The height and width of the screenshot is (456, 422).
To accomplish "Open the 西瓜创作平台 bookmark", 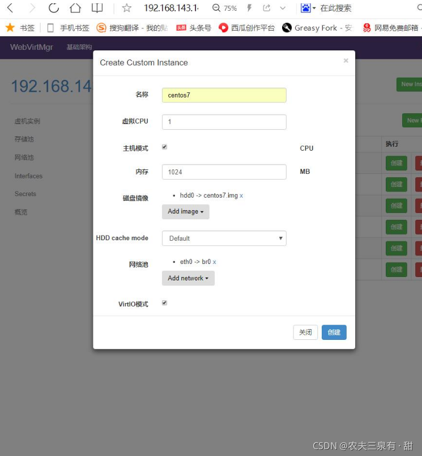I will tap(246, 28).
